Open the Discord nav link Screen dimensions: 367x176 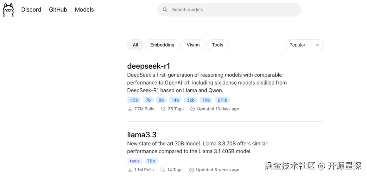(31, 10)
